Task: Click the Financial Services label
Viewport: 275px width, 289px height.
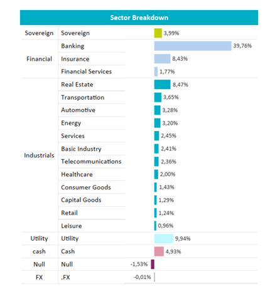Action: tap(87, 71)
